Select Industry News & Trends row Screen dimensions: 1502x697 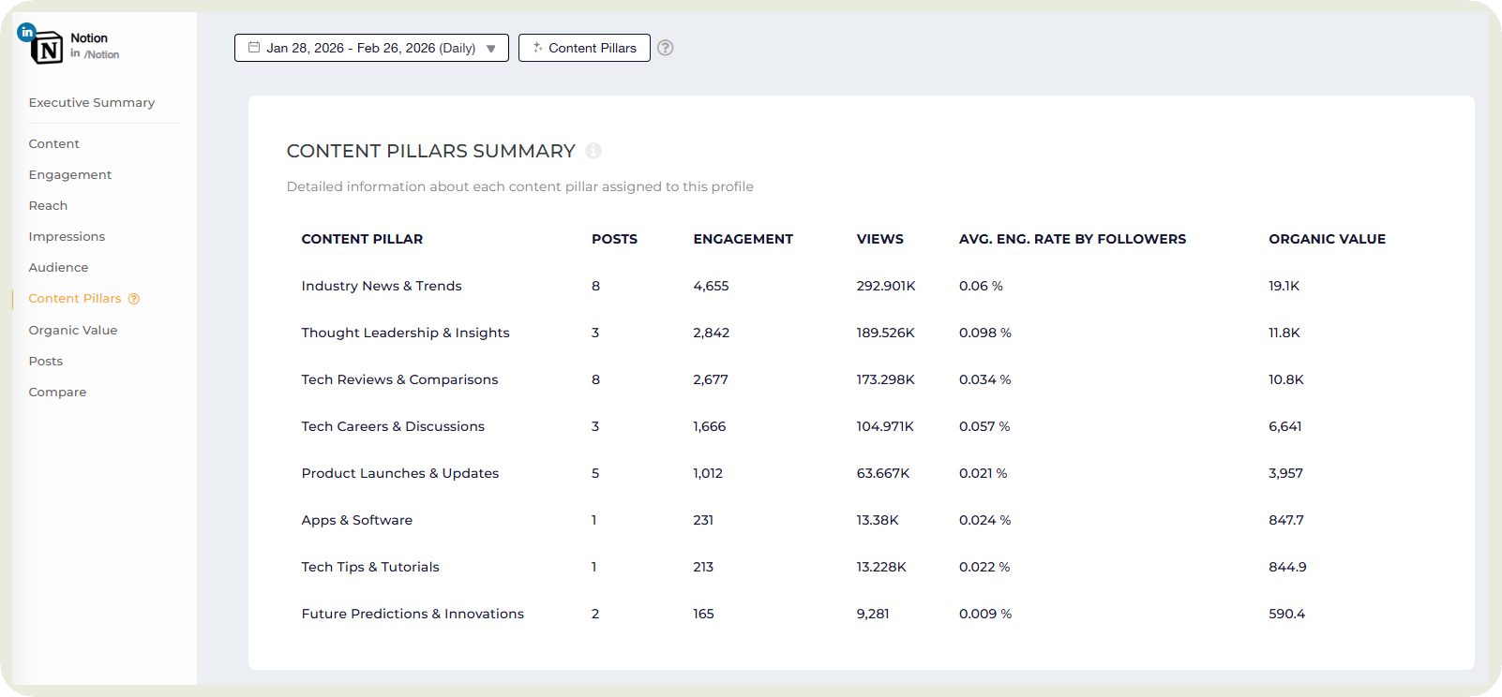(861, 286)
